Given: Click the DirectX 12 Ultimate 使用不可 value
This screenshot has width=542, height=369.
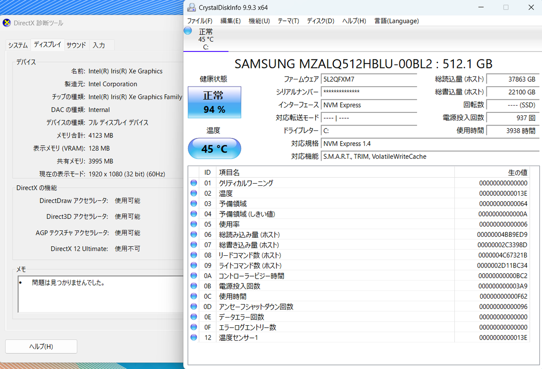Looking at the screenshot, I should [127, 249].
